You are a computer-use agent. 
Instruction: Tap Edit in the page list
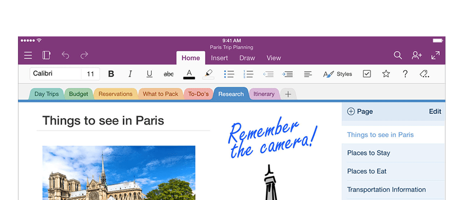pos(435,112)
